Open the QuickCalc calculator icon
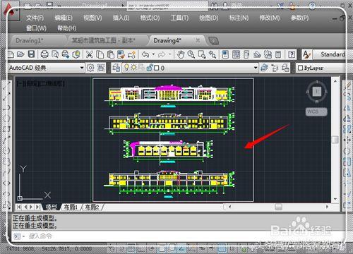This screenshot has height=254, width=353. 278,54
